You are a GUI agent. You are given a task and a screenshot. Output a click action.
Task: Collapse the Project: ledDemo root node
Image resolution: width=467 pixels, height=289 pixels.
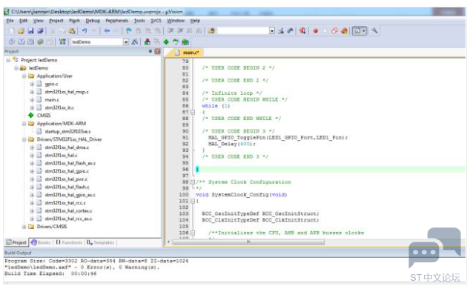click(x=8, y=60)
